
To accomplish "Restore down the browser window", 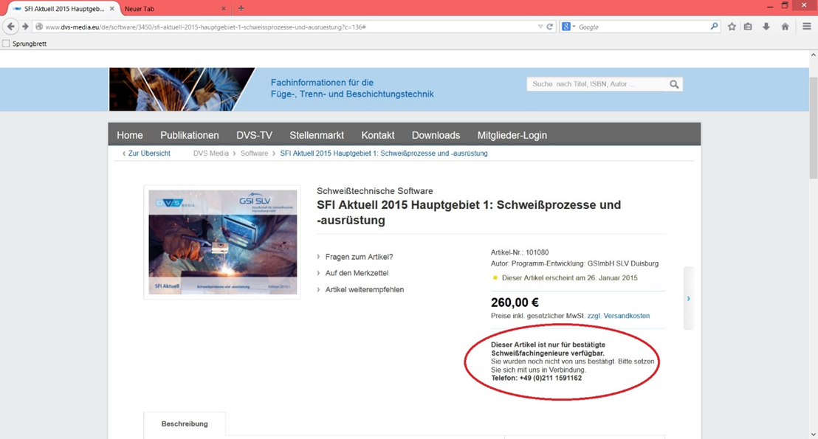I will pyautogui.click(x=785, y=6).
